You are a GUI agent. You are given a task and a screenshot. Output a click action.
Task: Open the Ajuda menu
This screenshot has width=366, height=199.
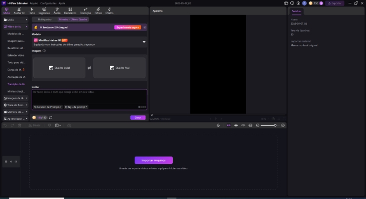62,3
